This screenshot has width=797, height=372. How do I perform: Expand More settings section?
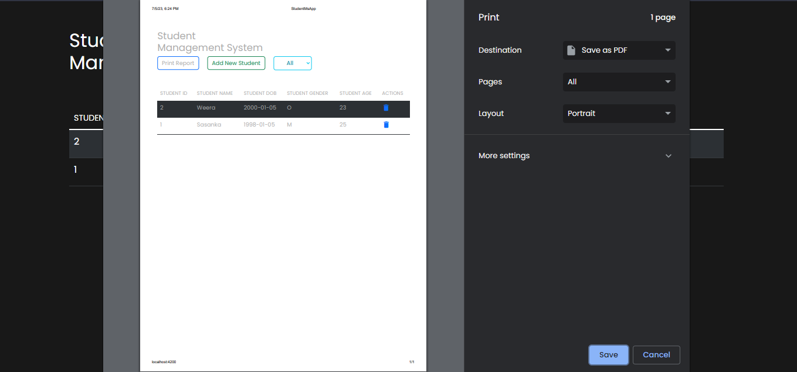[576, 156]
